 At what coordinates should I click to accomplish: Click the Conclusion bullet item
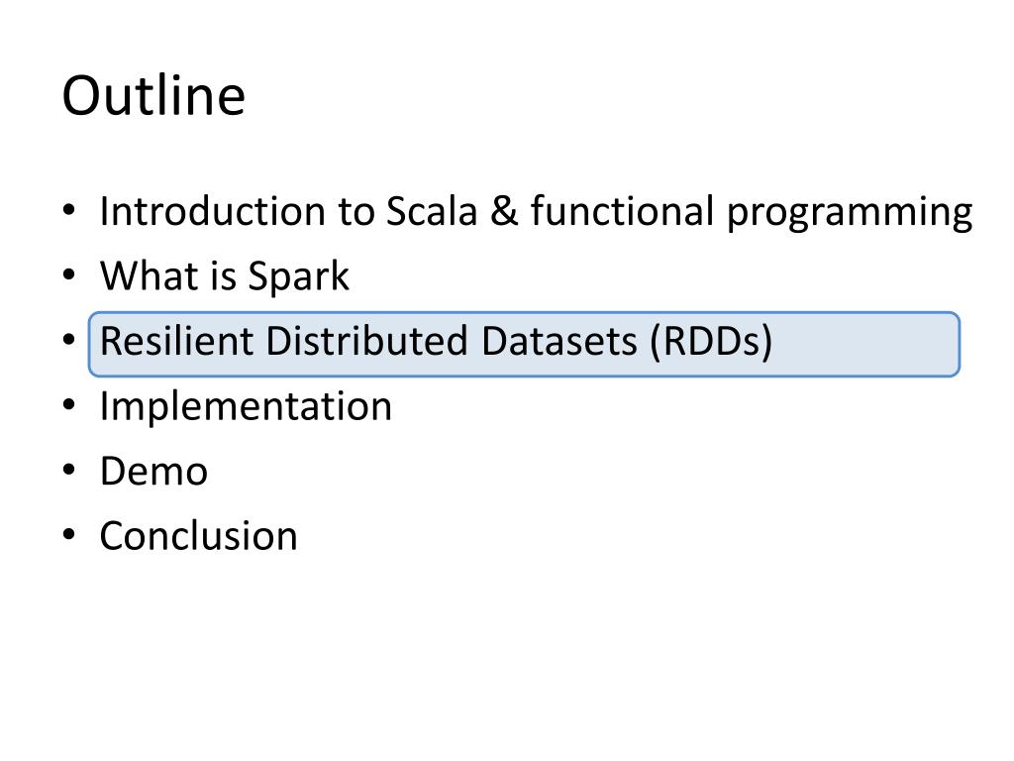click(x=198, y=536)
